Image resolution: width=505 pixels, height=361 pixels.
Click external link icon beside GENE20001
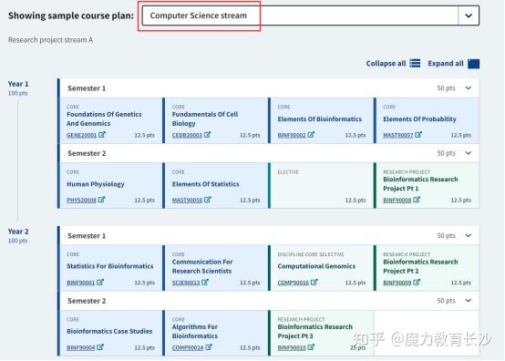102,135
